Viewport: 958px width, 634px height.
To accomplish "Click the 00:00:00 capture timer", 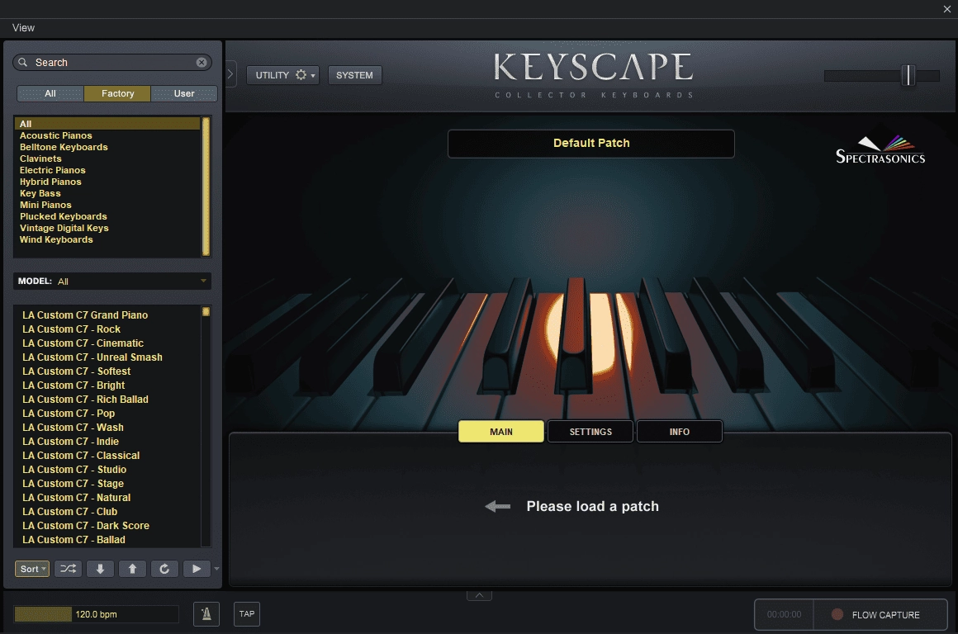I will [x=784, y=614].
